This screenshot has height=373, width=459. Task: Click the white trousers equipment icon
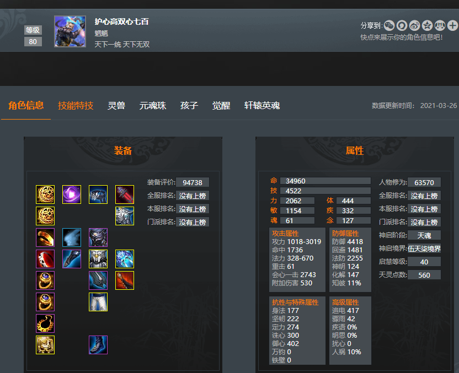pos(98,302)
